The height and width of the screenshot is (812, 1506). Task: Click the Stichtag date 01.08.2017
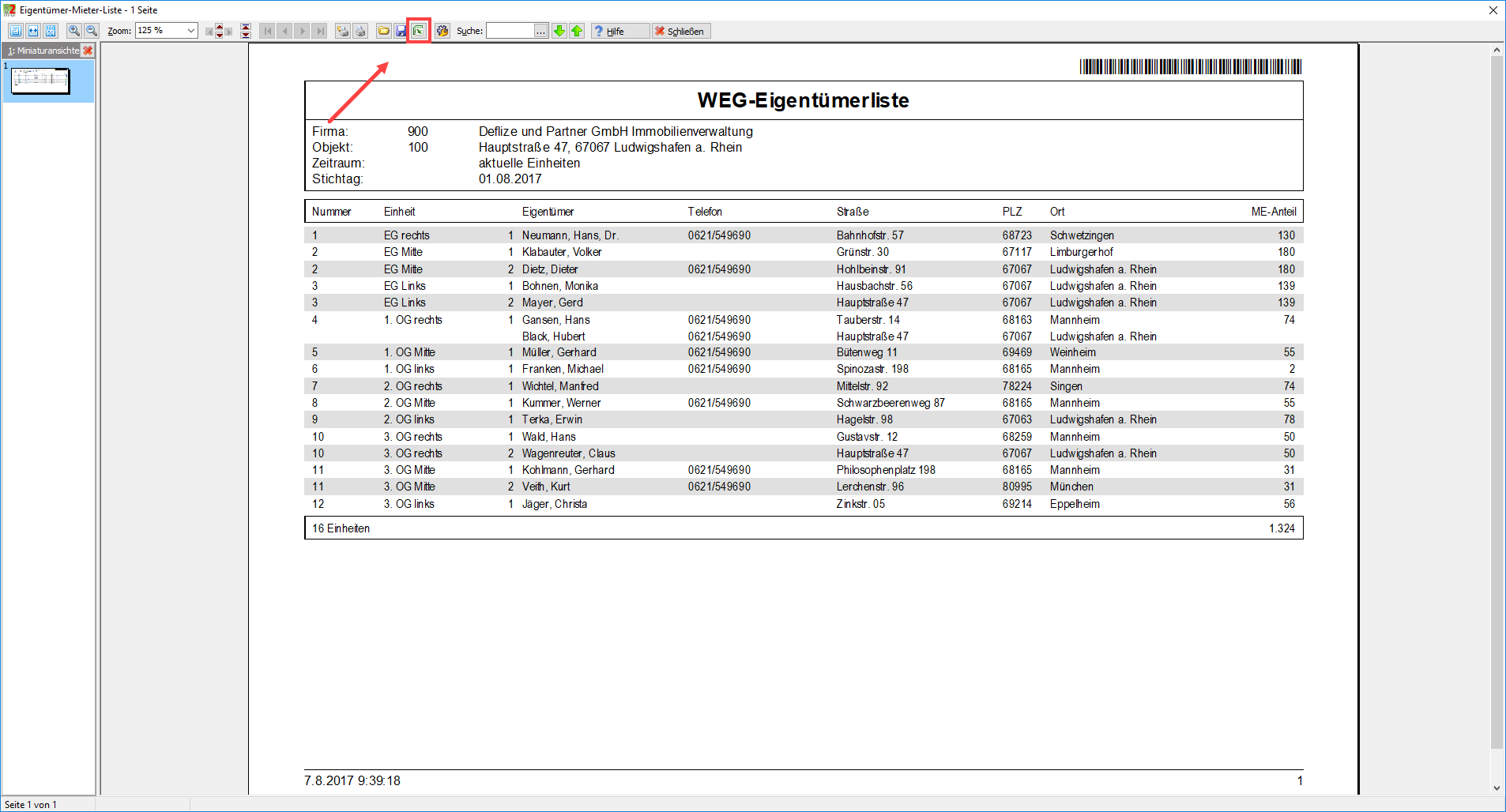(x=510, y=179)
